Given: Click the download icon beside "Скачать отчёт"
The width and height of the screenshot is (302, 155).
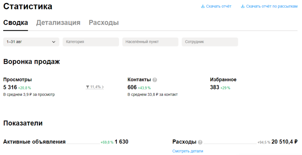Looking at the screenshot, I should (203, 6).
